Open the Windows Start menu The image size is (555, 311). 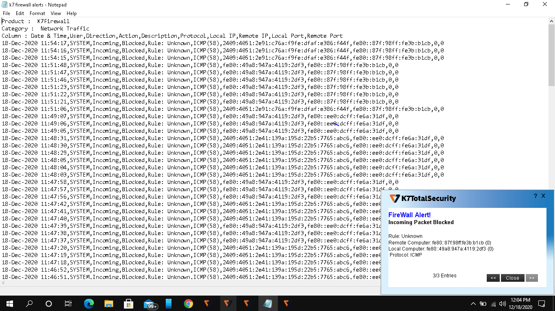click(x=10, y=303)
